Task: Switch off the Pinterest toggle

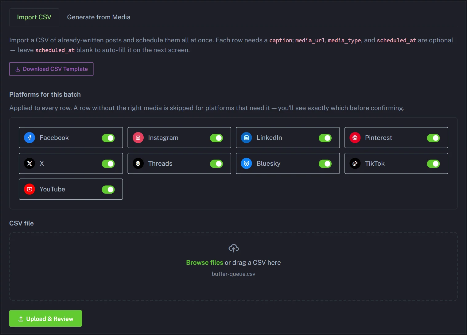Action: click(433, 138)
